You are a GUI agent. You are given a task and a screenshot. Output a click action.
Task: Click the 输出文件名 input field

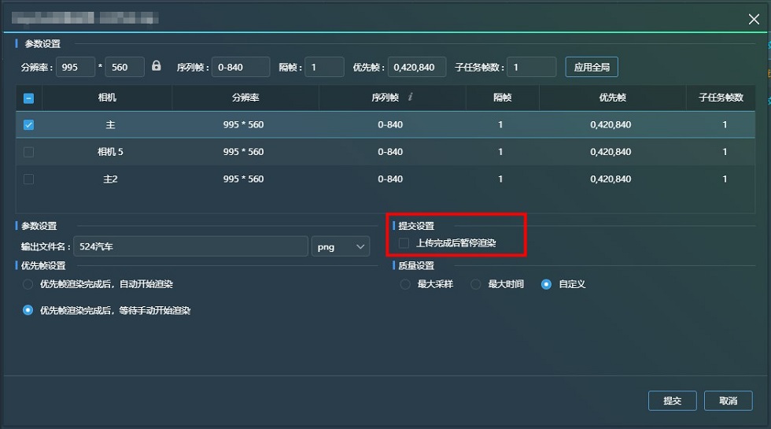tap(190, 246)
